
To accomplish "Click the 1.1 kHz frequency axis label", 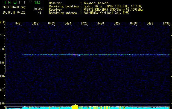I will [x=2, y=35].
